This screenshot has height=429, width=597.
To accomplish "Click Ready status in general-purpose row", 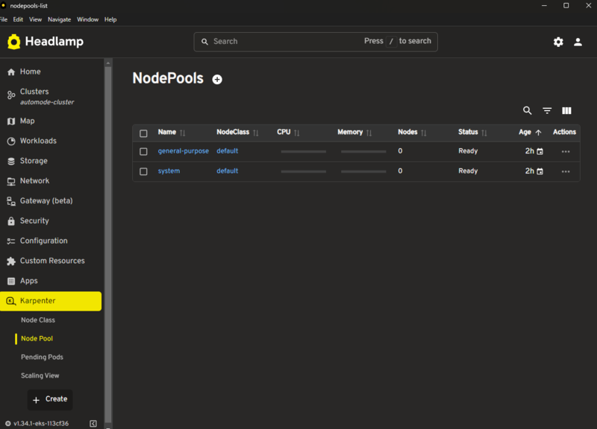I will pos(468,151).
